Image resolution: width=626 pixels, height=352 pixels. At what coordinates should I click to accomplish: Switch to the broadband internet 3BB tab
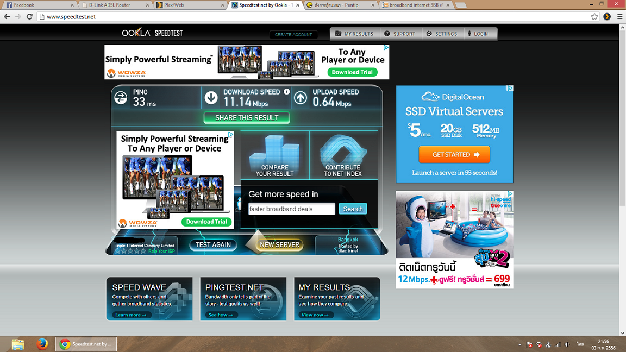pyautogui.click(x=415, y=5)
